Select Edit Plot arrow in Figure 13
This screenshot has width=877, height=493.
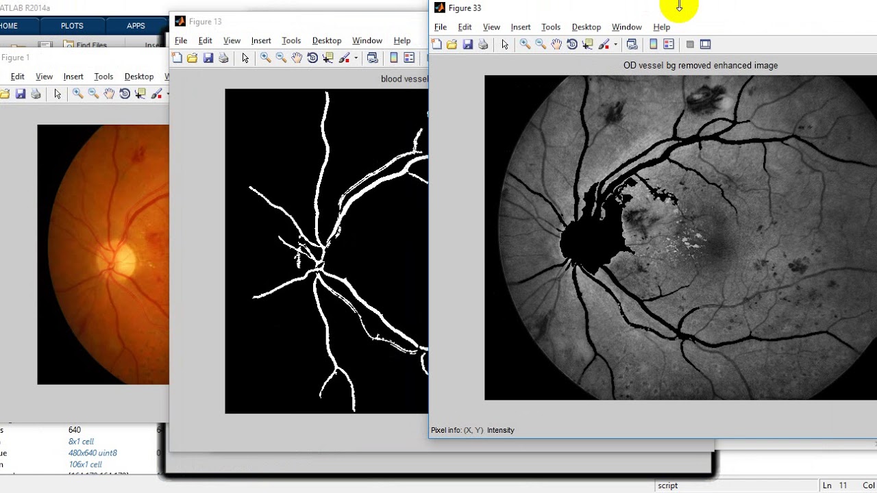(x=245, y=58)
